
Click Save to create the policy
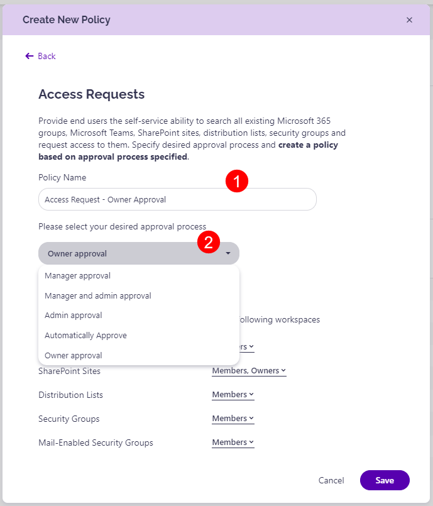pyautogui.click(x=385, y=480)
